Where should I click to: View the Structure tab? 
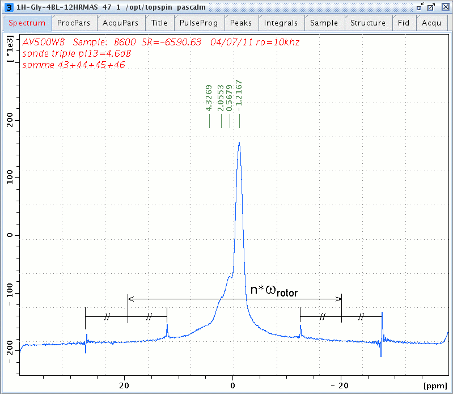pos(368,23)
